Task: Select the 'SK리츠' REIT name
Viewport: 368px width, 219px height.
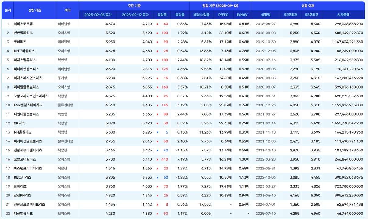Action: tap(19, 123)
